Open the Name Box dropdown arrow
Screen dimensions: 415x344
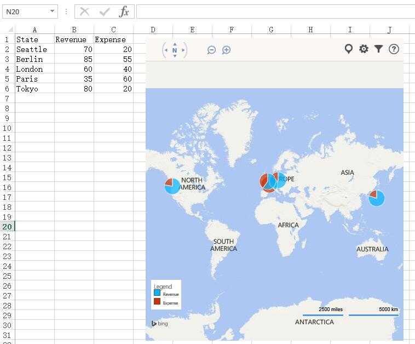coord(52,11)
